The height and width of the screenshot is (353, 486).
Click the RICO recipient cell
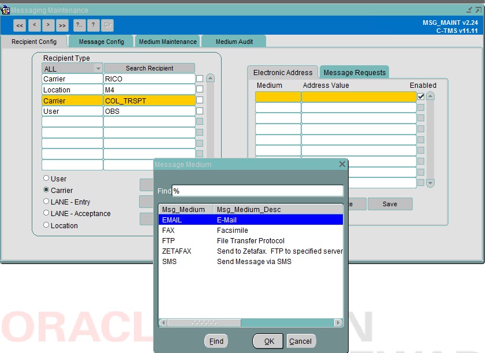point(149,79)
